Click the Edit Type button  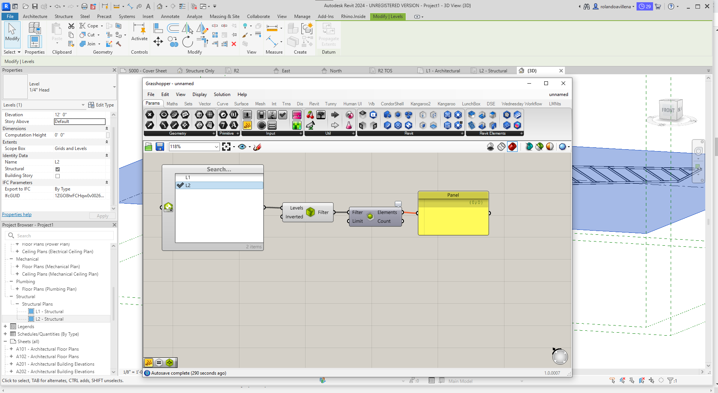click(x=101, y=105)
